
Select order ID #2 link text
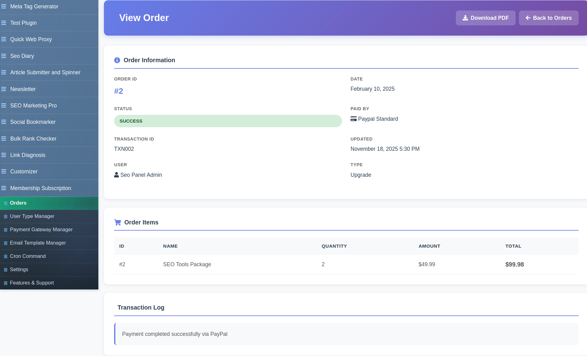coord(118,91)
